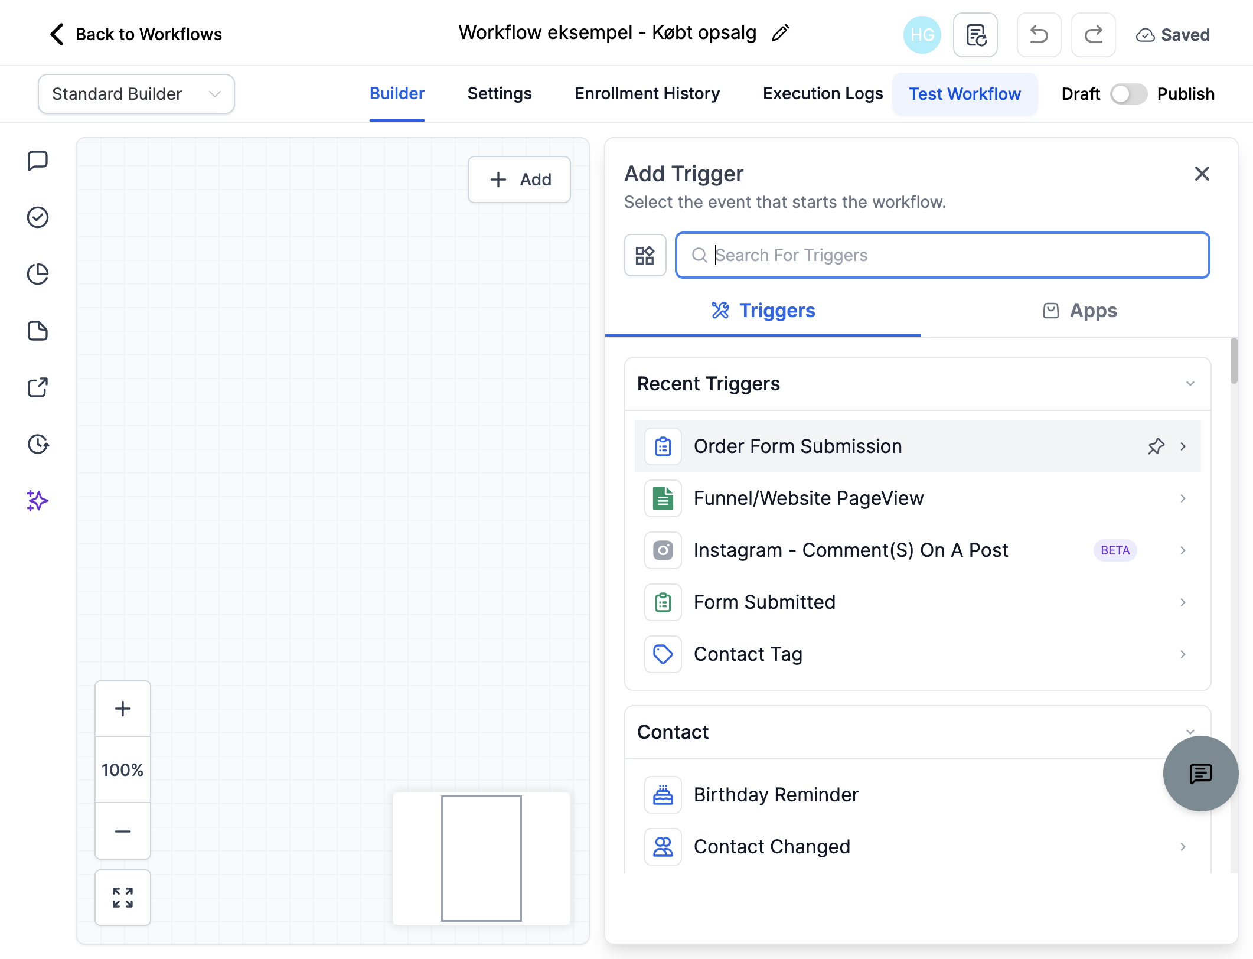
Task: Select the Birthday Reminder trigger
Action: (918, 795)
